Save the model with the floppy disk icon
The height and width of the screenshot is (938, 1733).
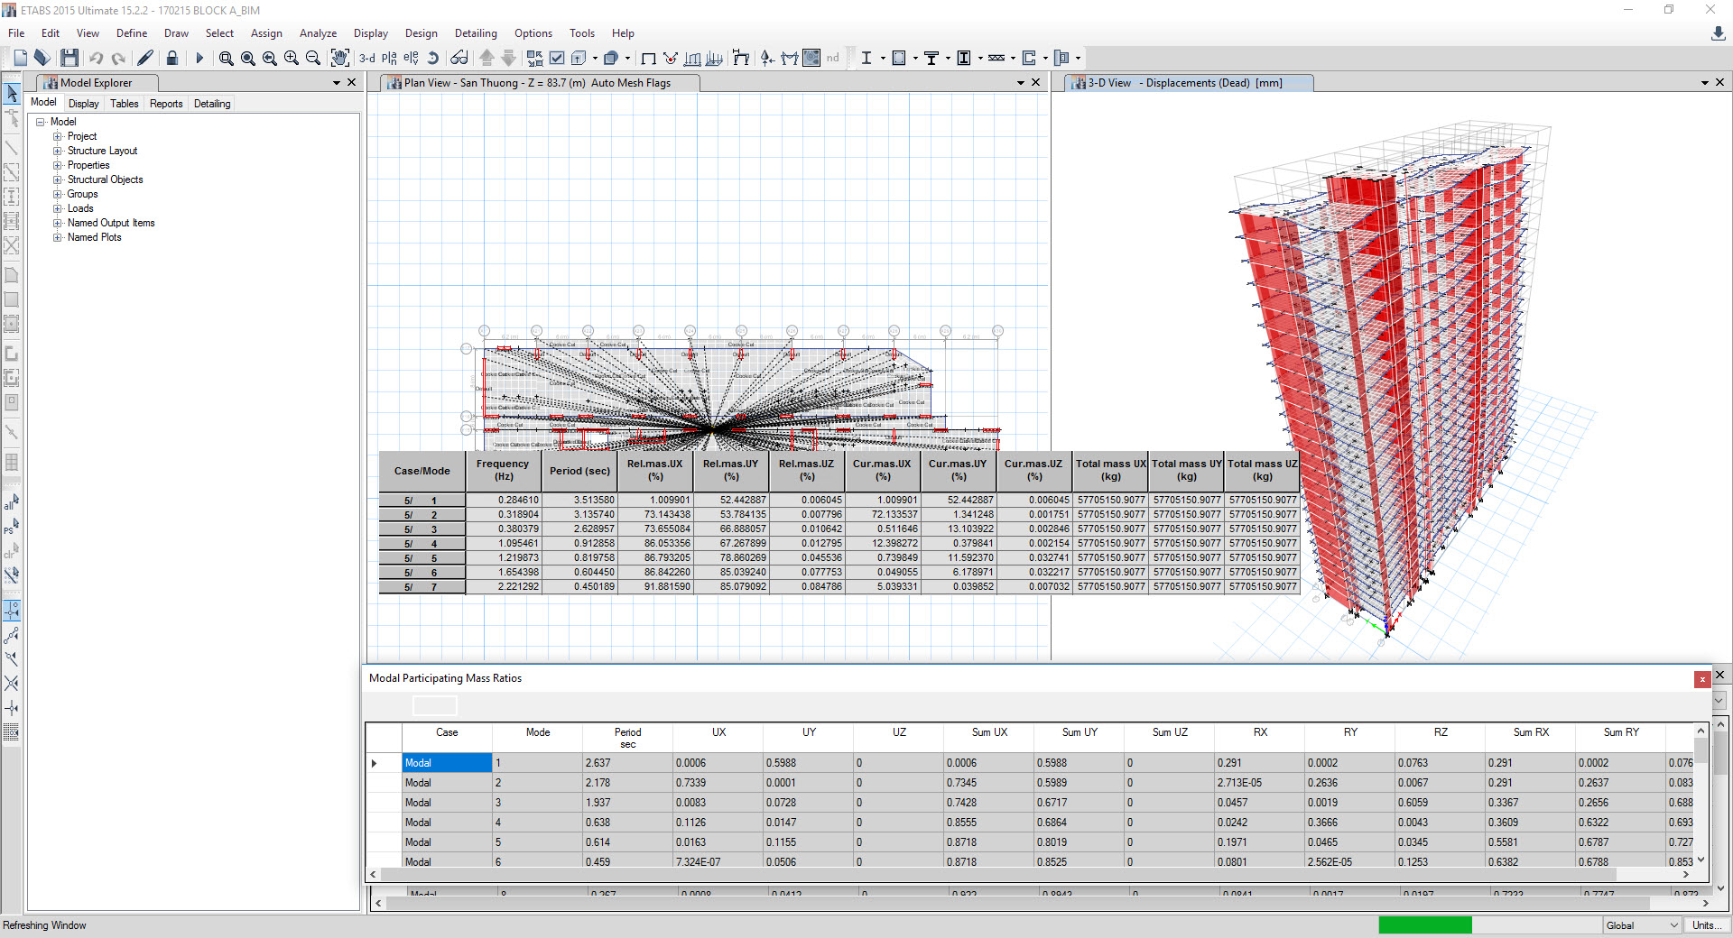pyautogui.click(x=70, y=58)
